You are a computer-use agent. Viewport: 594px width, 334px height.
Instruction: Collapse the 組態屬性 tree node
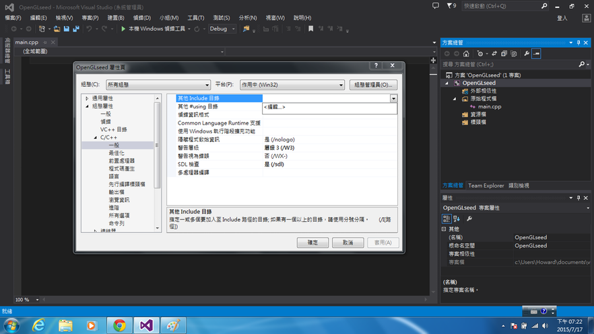[87, 106]
